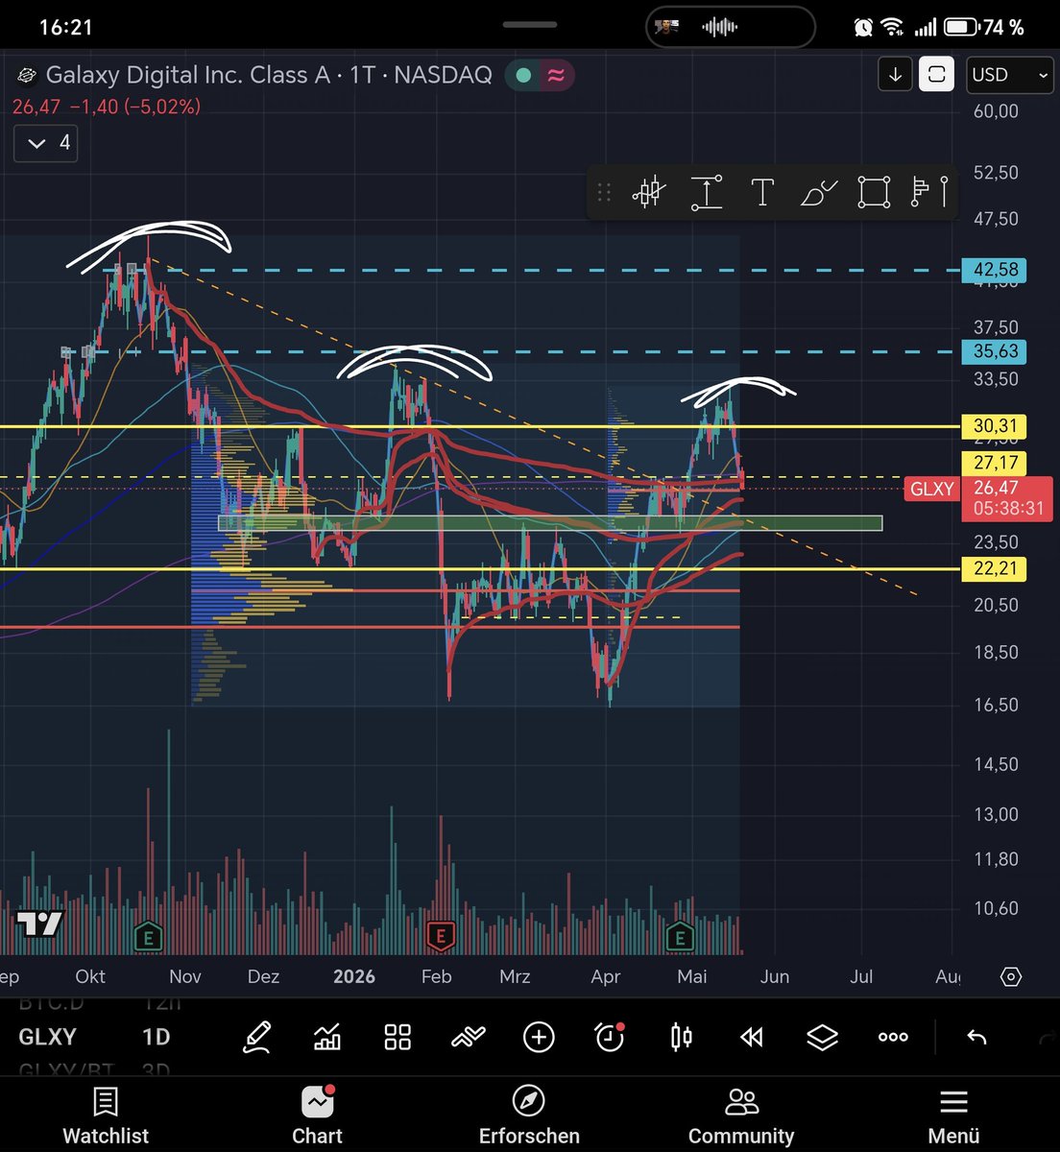This screenshot has height=1152, width=1060.
Task: Toggle the fullscreen chart button
Action: pos(936,75)
